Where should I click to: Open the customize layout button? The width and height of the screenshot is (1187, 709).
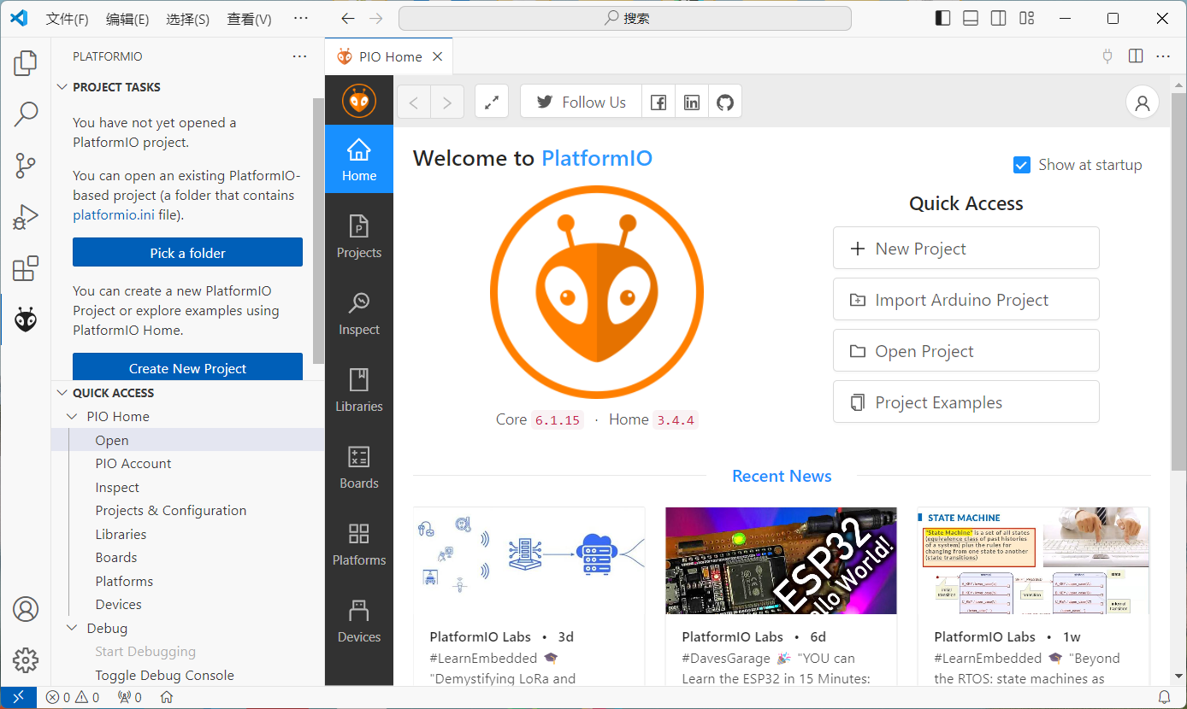point(1027,18)
